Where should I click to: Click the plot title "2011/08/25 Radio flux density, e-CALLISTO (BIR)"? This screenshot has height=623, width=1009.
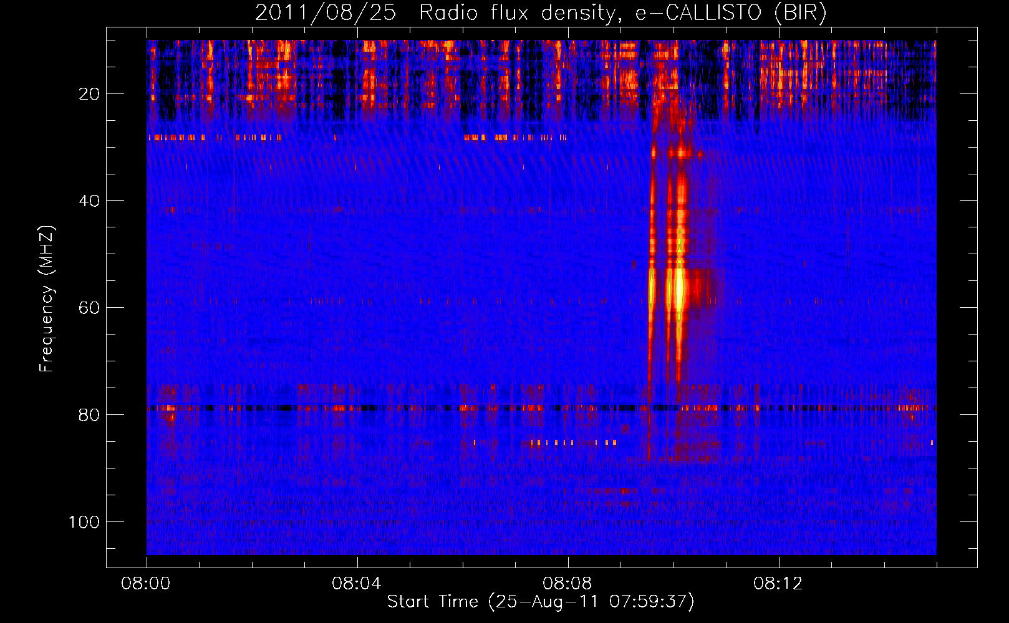541,13
